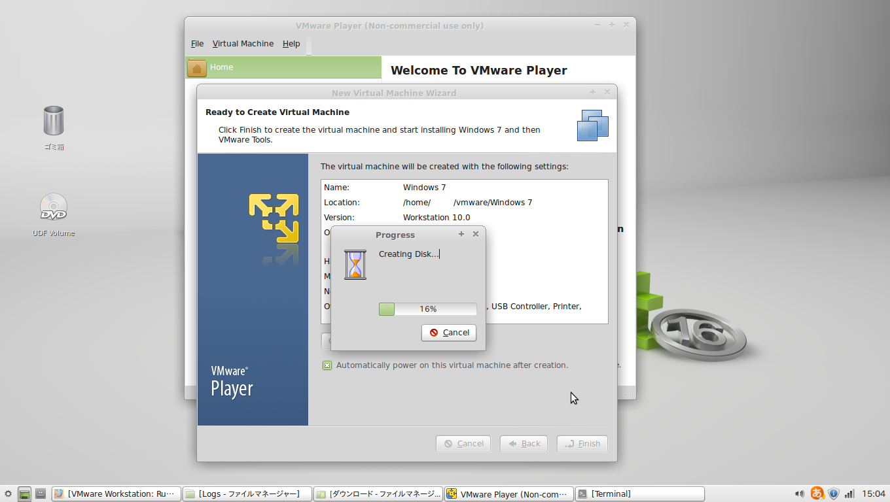
Task: Close the New Virtual Machine Wizard window
Action: click(x=607, y=92)
